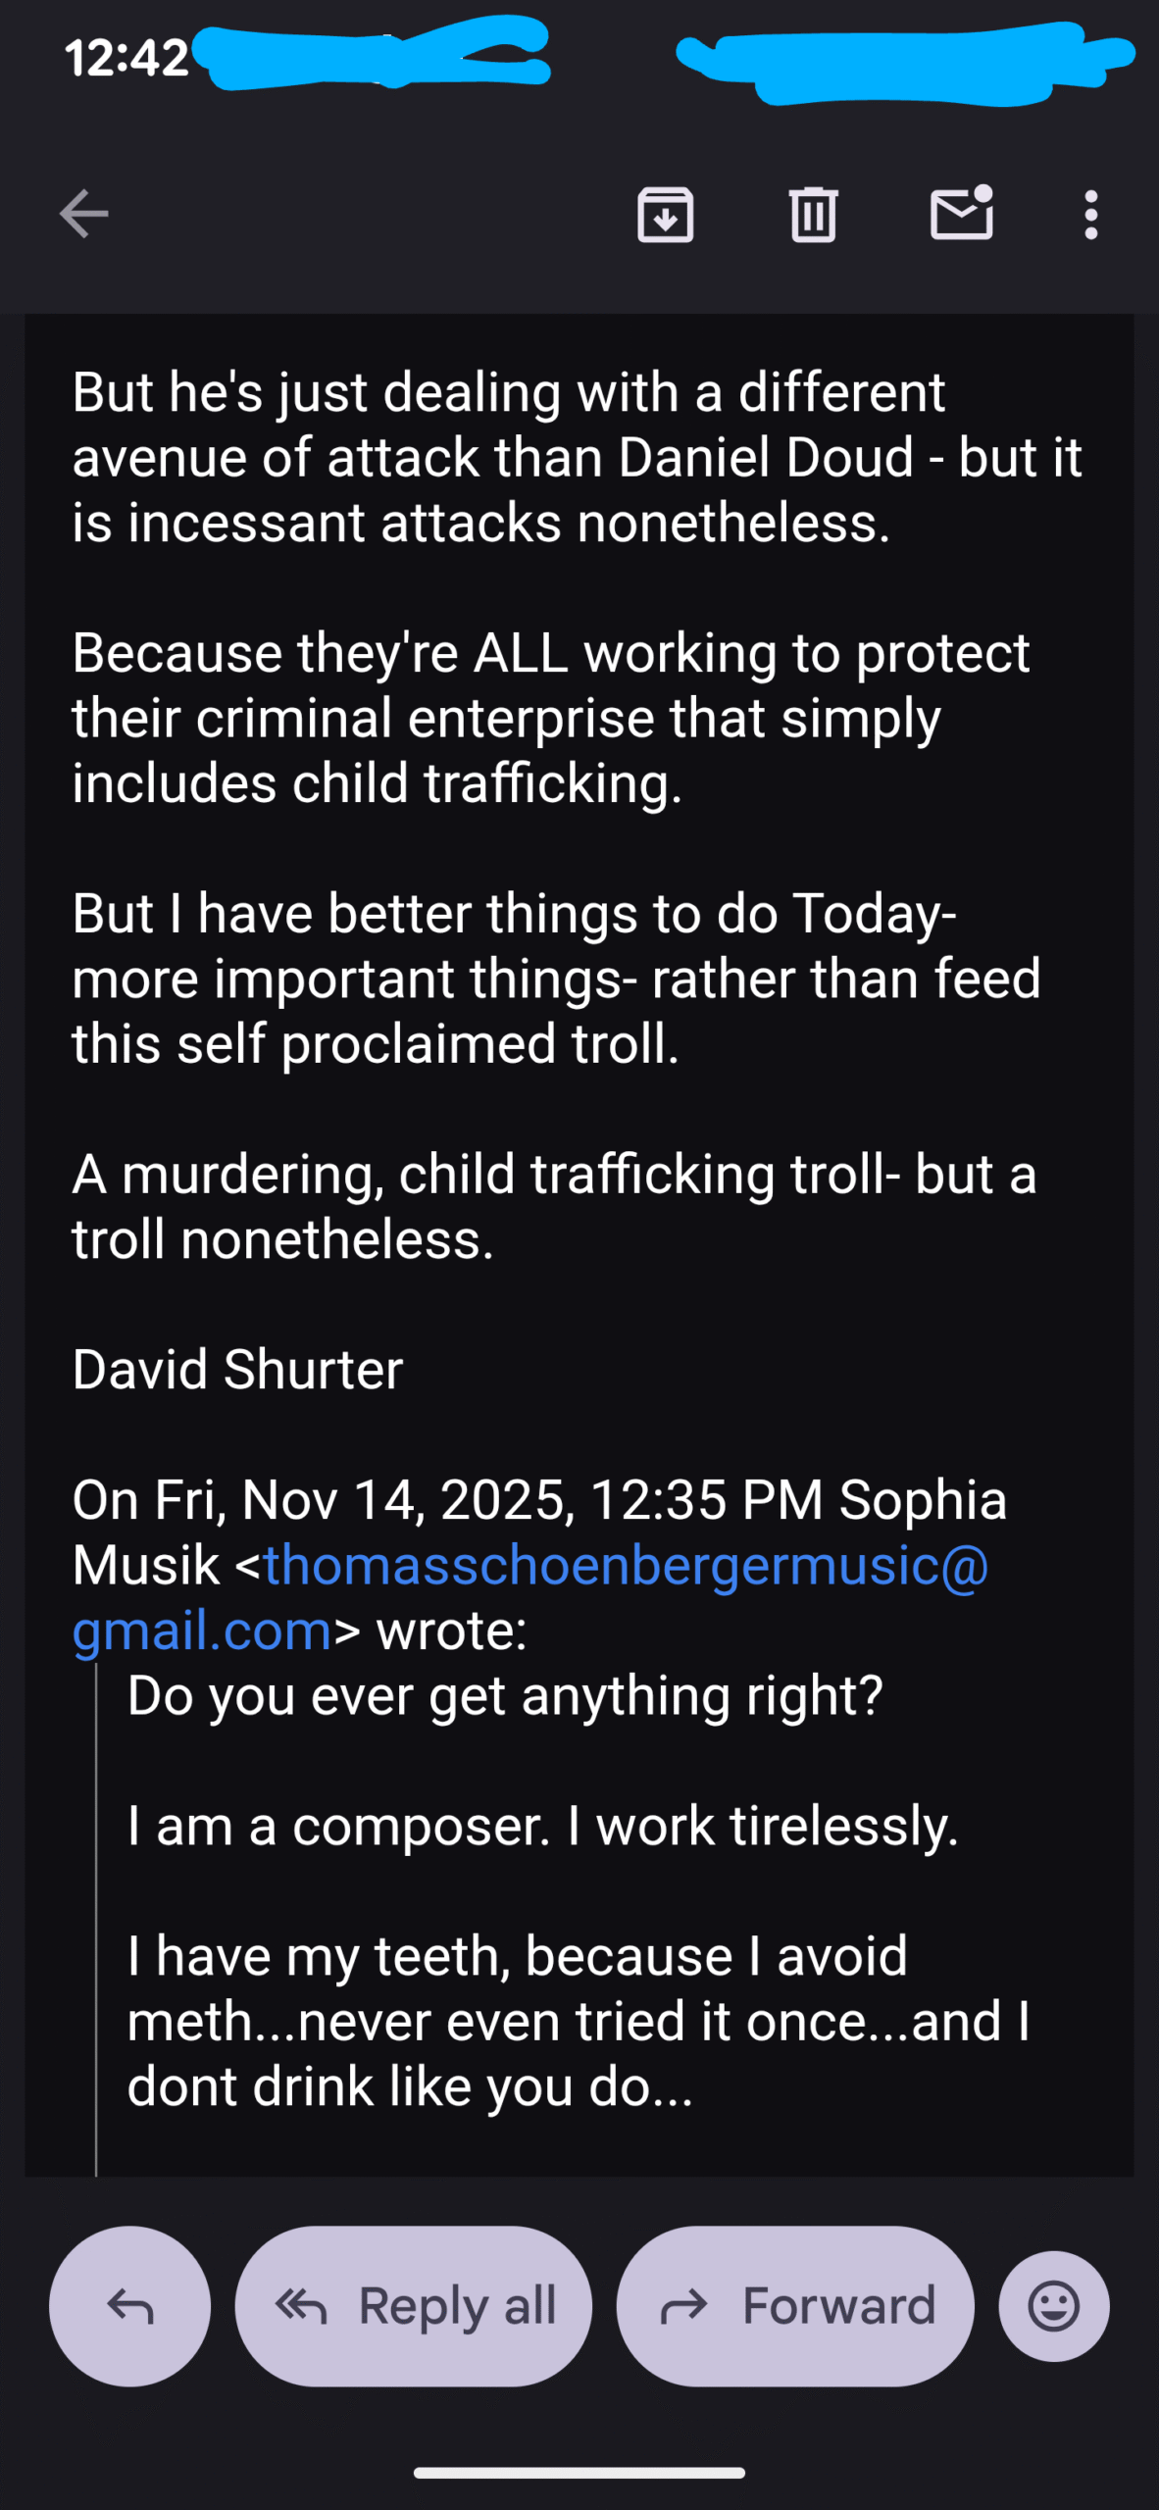Tap the Reply all button
The image size is (1159, 2510).
413,2306
